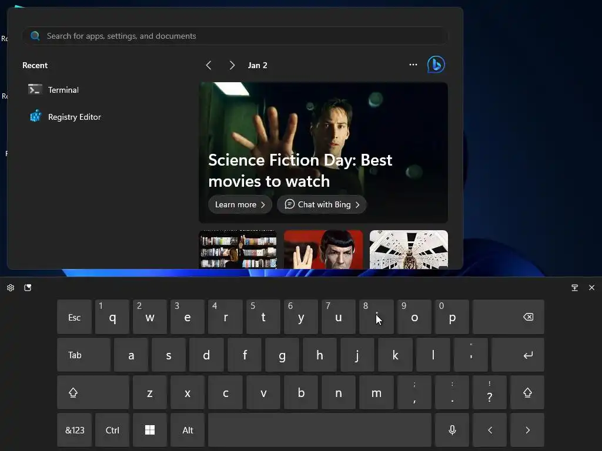Tap the d key
The image size is (602, 451).
(206, 355)
